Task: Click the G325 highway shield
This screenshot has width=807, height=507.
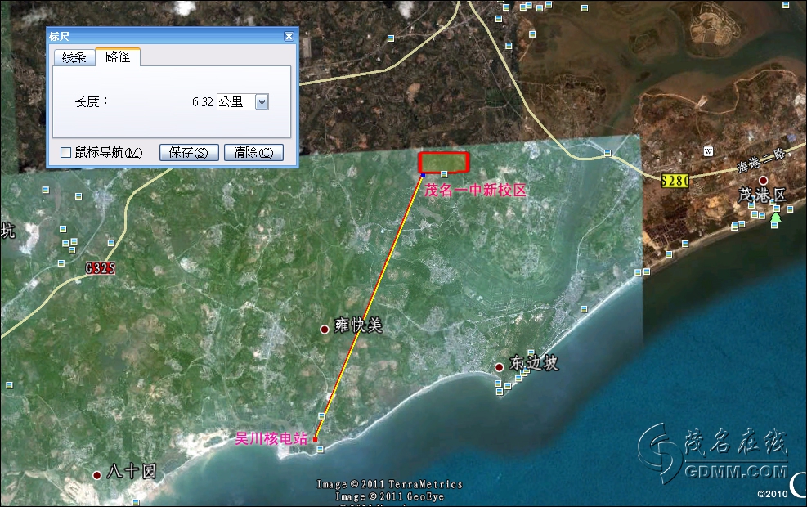Action: coord(99,267)
